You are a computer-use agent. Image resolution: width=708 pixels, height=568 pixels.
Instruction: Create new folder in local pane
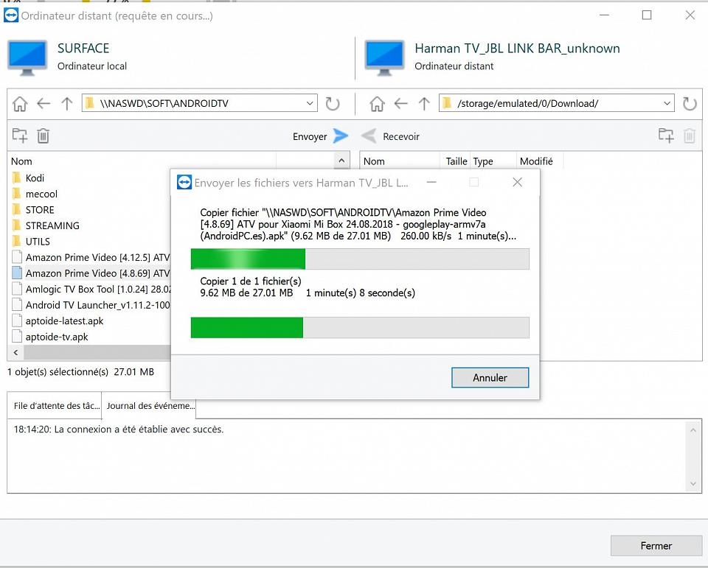click(20, 136)
